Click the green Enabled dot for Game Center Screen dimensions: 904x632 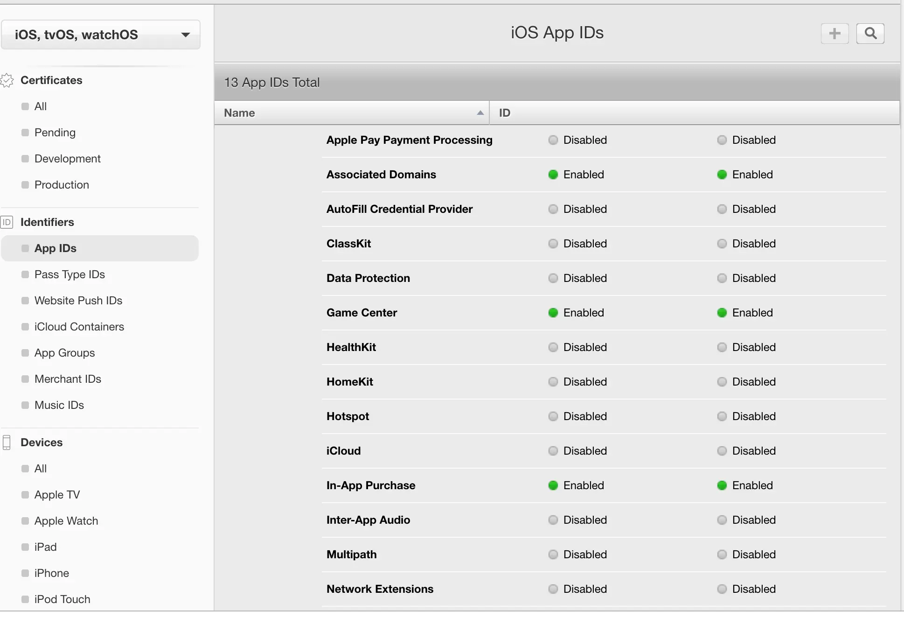coord(553,313)
